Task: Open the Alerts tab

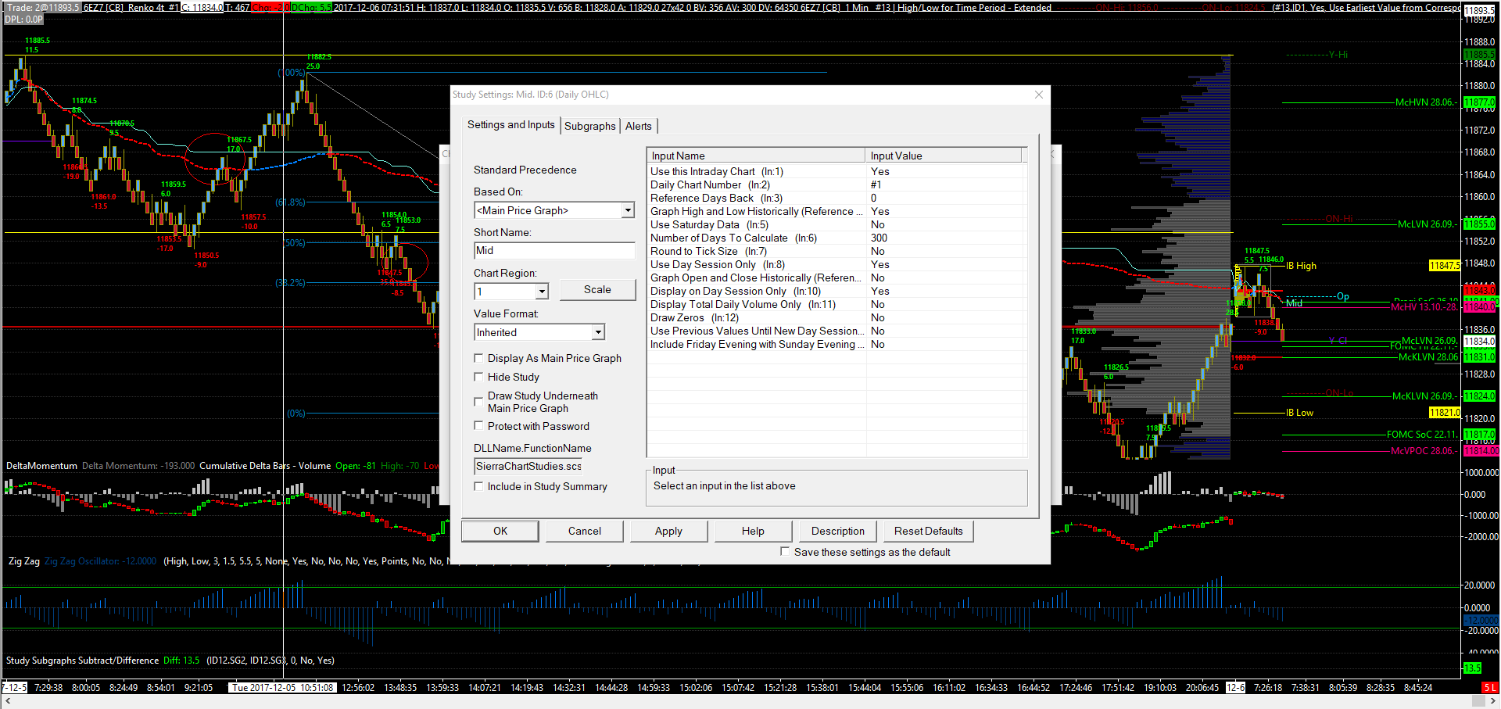Action: tap(638, 126)
